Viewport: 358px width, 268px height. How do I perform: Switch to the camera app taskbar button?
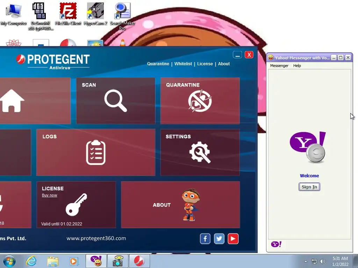point(117,261)
